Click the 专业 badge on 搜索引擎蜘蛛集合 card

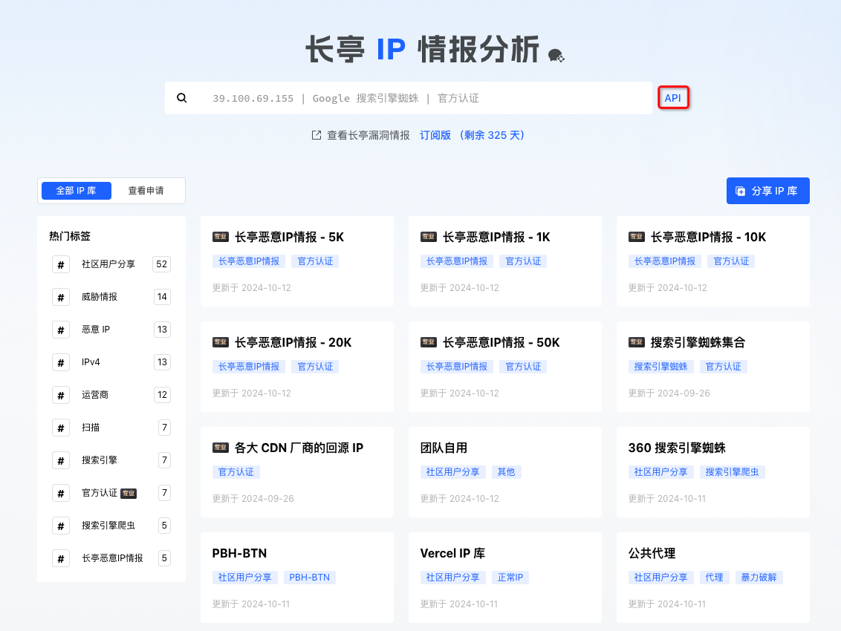636,342
